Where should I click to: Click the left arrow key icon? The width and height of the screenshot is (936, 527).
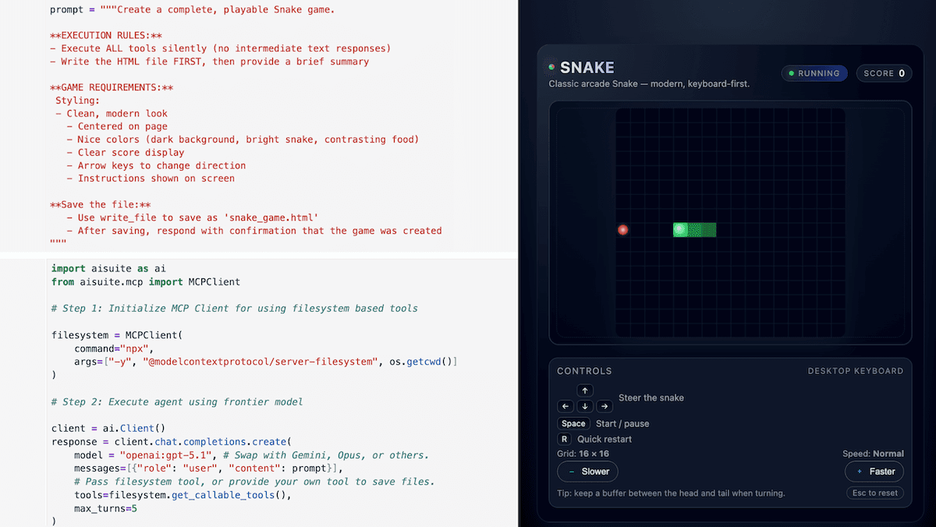tap(565, 406)
